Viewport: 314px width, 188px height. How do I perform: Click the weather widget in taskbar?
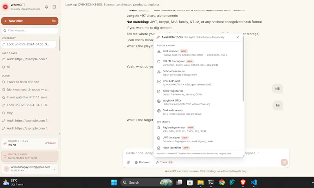click(13, 183)
